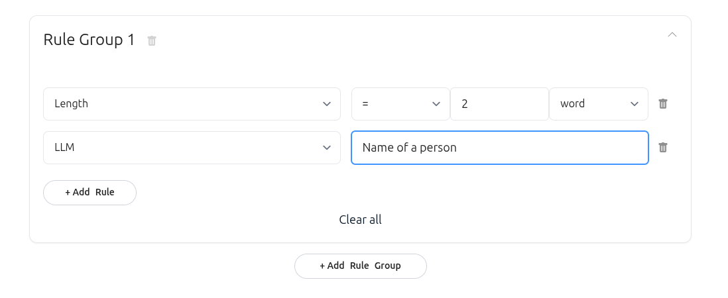Viewport: 728px width, 298px height.
Task: Collapse Rule Group 1 using top-right chevron
Action: pos(672,34)
